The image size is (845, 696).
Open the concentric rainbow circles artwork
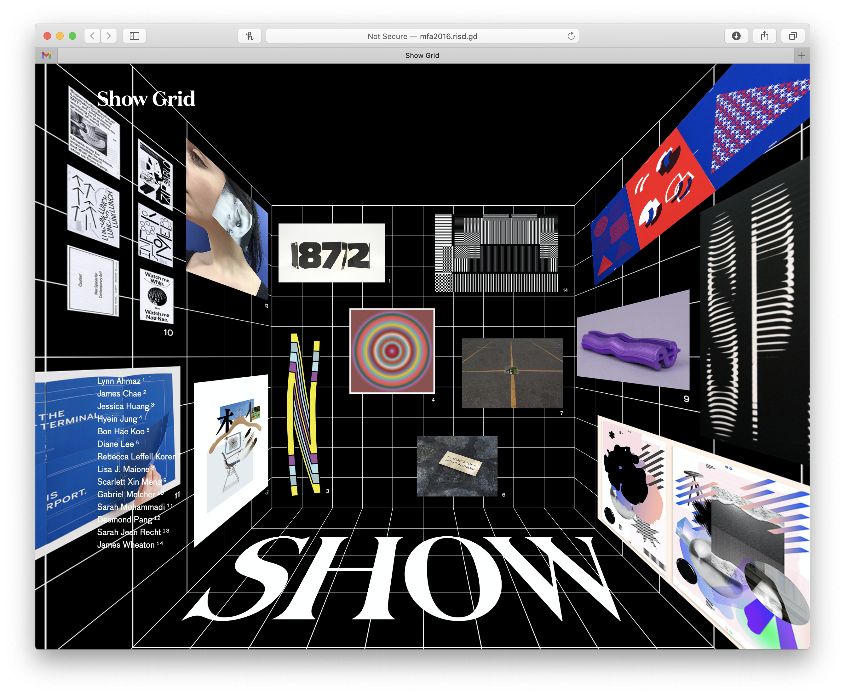[x=392, y=351]
